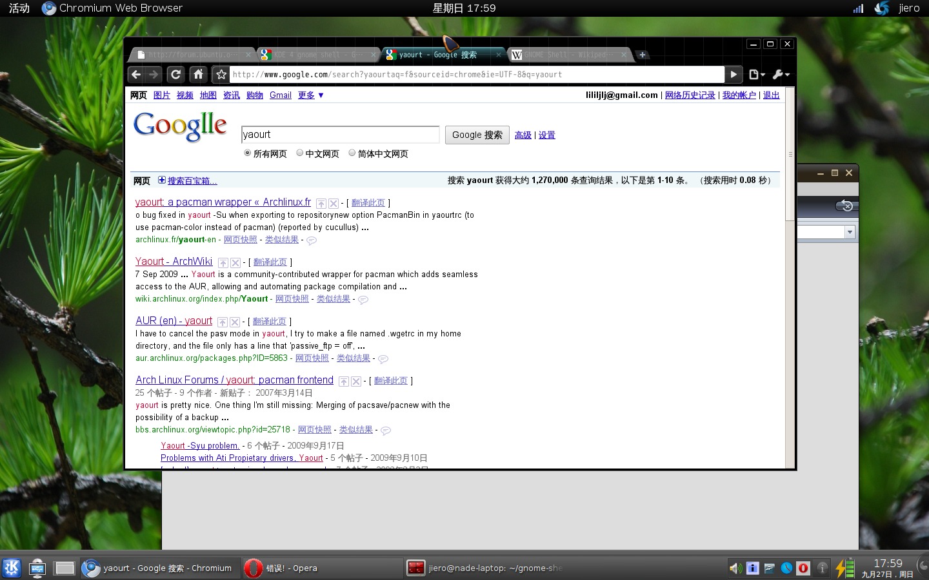This screenshot has height=580, width=929.
Task: Open the home page in Chromium
Action: point(199,74)
